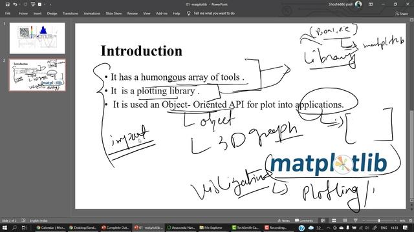Screen dimensions: 414x232
Task: Click the Zoom In plus button
Action: [395, 220]
